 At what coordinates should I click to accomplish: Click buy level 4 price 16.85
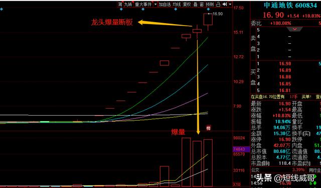pyautogui.click(x=285, y=84)
